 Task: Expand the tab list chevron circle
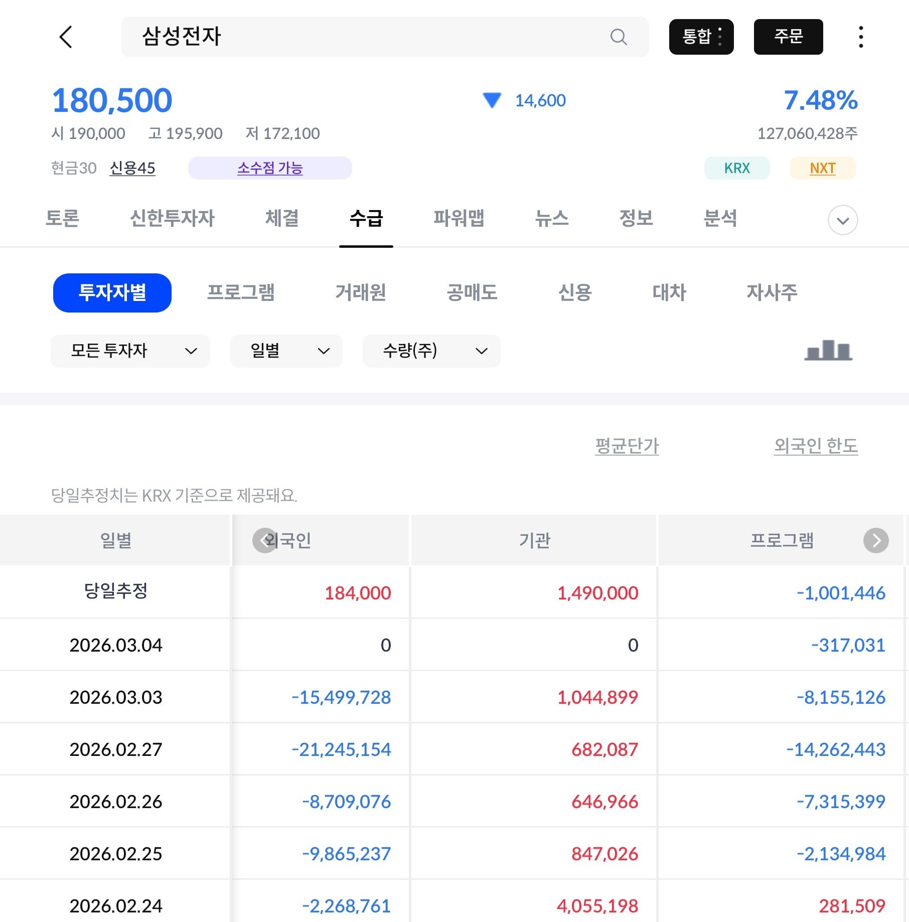coord(842,220)
